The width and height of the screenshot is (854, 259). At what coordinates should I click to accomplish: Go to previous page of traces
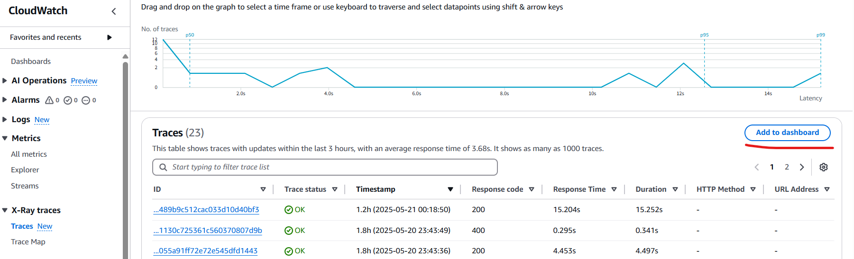(x=757, y=167)
